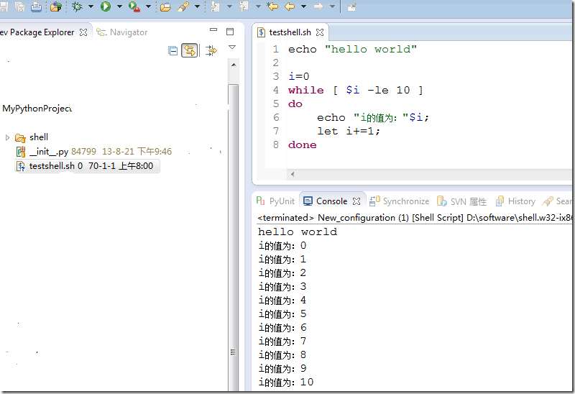Click the while [ $i -le 10 ] line
575x394 pixels.
[356, 91]
